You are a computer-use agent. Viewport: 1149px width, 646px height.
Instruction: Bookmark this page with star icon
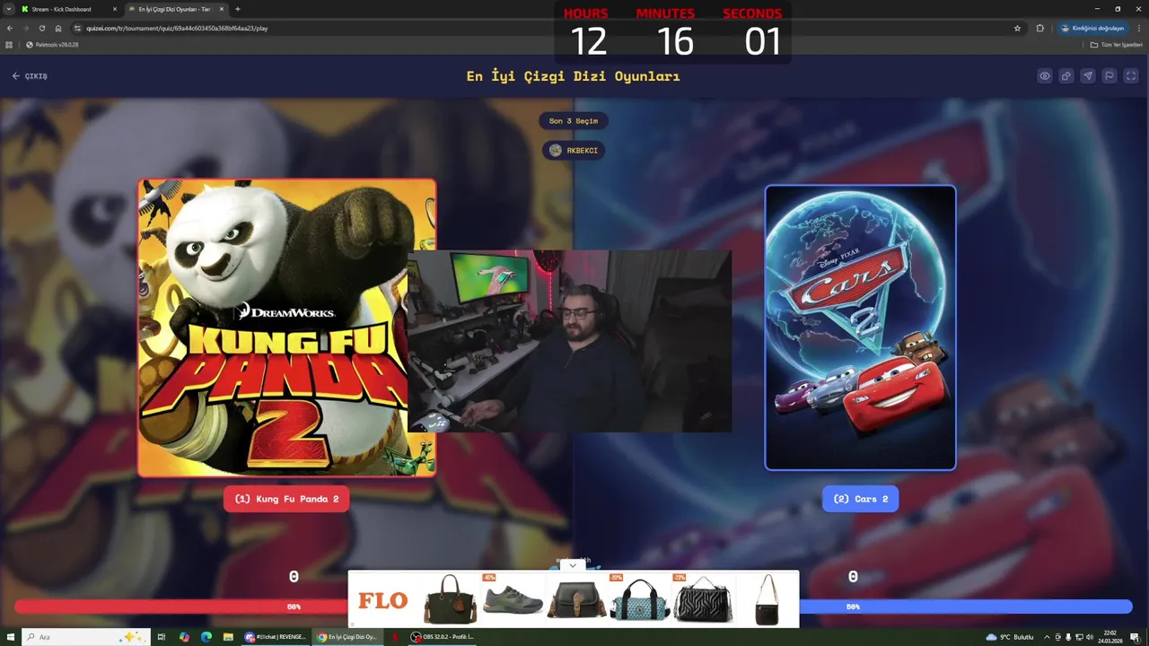(1017, 28)
